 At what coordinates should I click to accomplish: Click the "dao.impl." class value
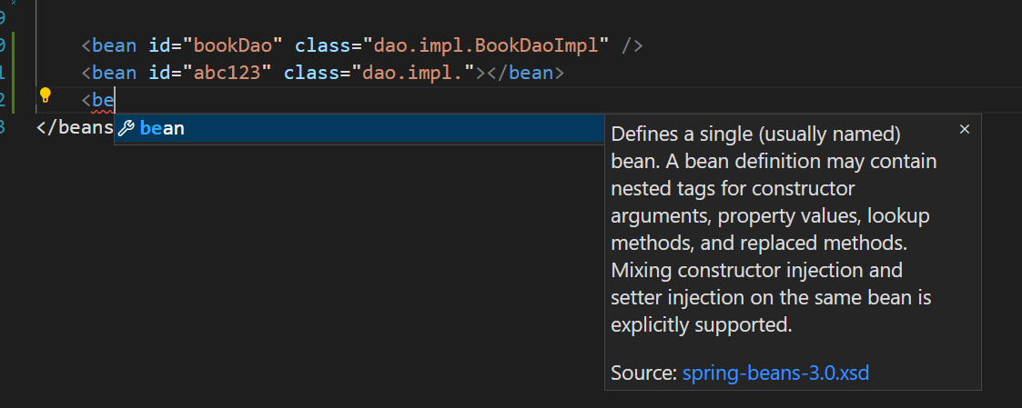coord(413,73)
